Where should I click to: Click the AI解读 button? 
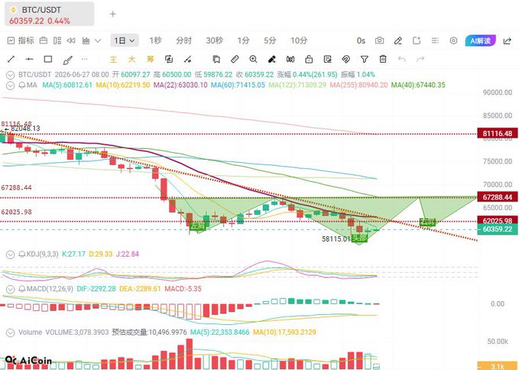point(480,41)
